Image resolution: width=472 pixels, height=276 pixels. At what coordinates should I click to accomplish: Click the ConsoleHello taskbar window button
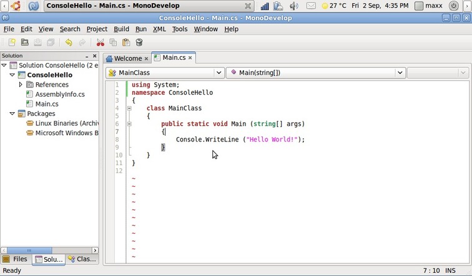pos(149,6)
